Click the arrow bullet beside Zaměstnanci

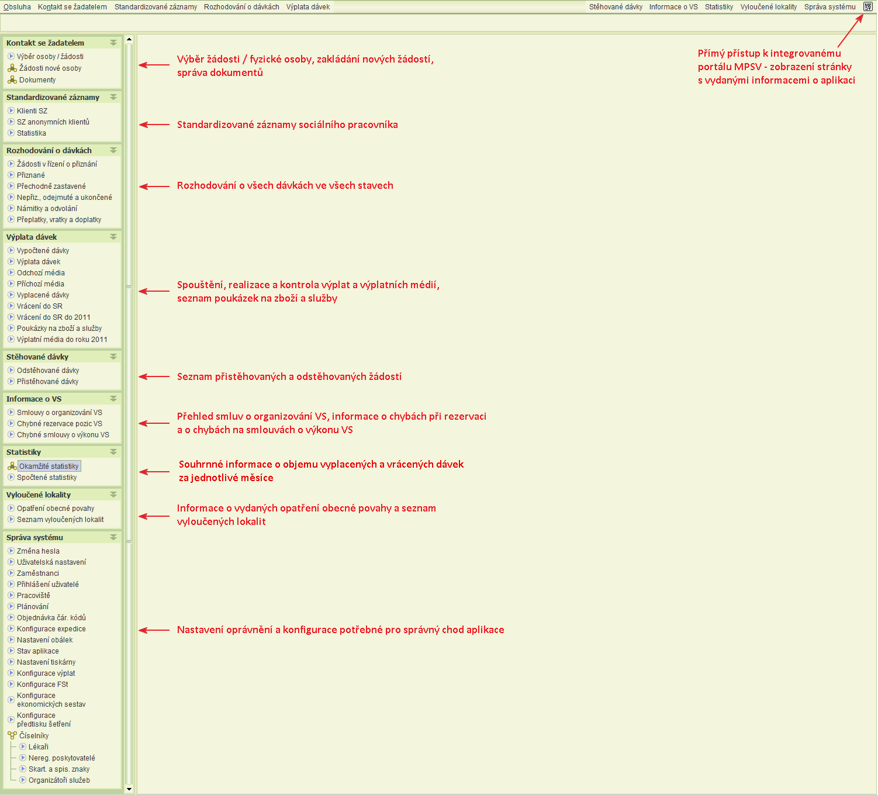[11, 573]
